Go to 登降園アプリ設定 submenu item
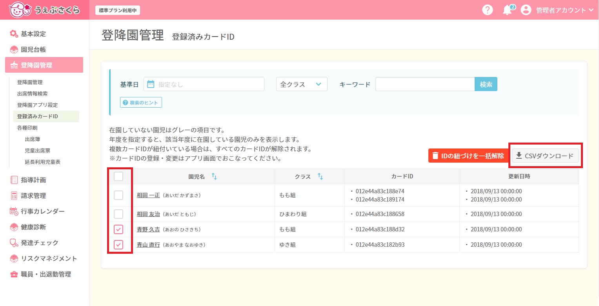 tap(37, 105)
